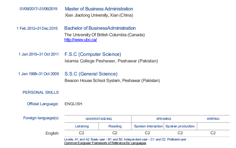Click the Official Language ENGLISH value
This screenshot has width=236, height=148.
(73, 104)
